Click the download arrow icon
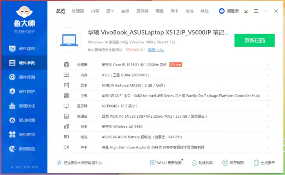285x175 pixels. (246, 11)
